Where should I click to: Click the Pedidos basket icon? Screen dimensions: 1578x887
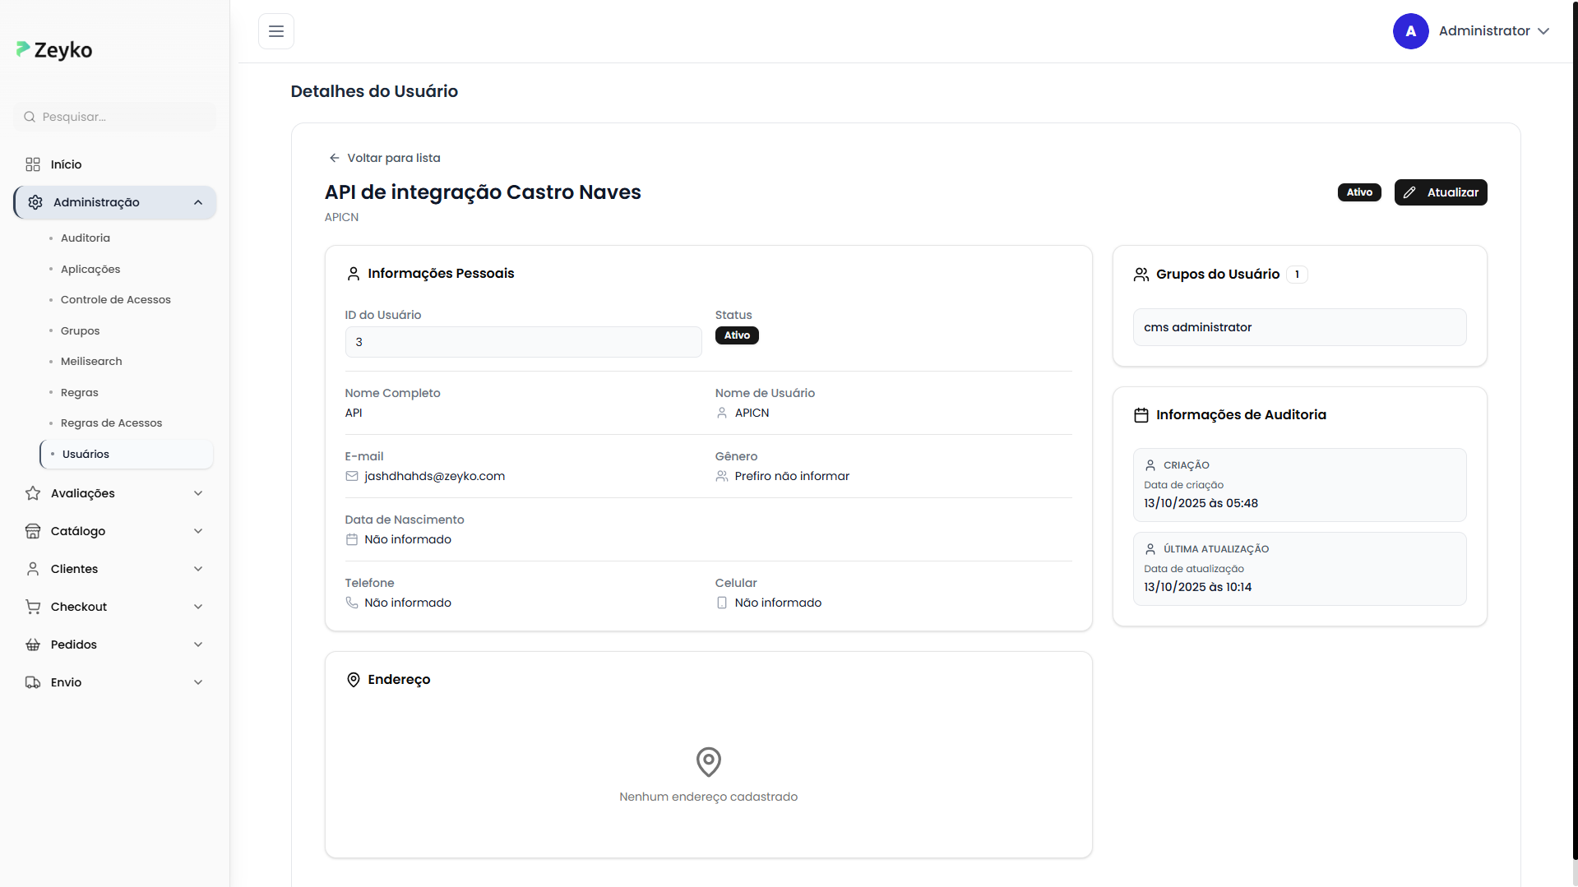(33, 644)
